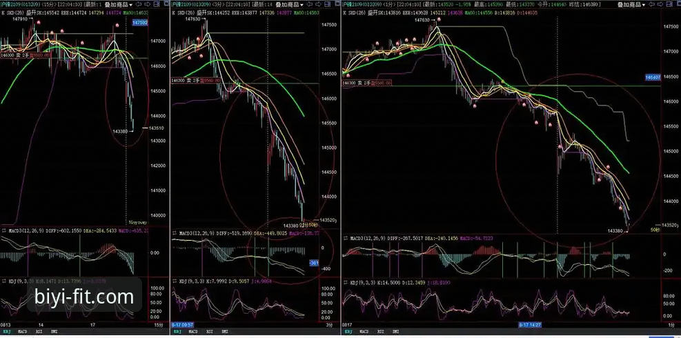Select the MACD tab under the 1-minute chart

363,332
